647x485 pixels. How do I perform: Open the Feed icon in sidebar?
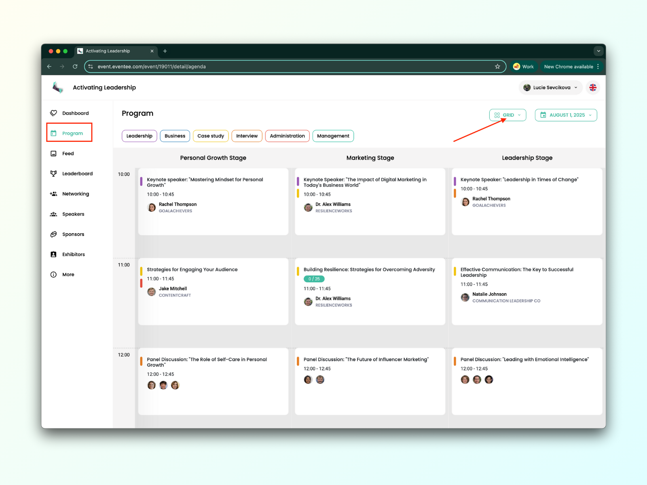point(53,154)
